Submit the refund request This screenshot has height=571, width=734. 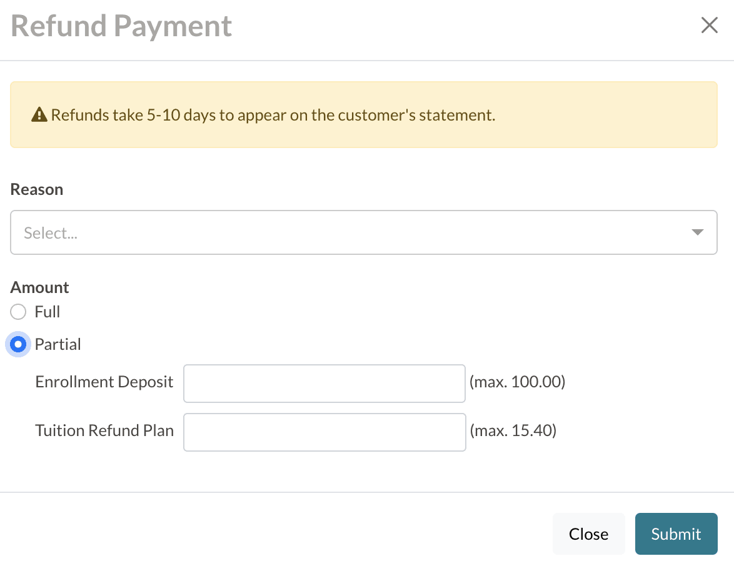coord(676,534)
